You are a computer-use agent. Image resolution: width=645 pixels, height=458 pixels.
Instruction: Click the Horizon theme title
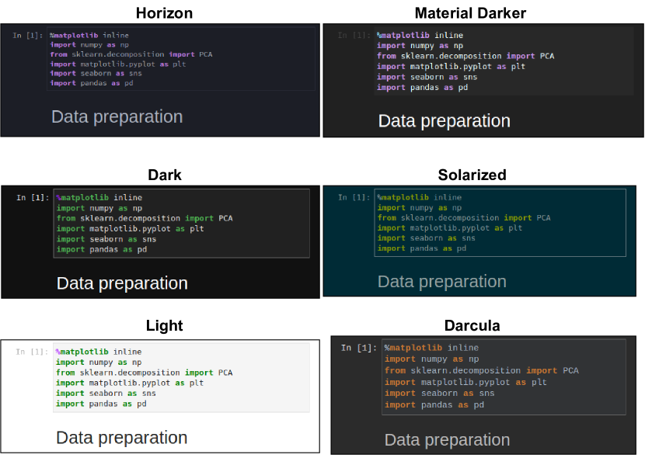point(164,12)
